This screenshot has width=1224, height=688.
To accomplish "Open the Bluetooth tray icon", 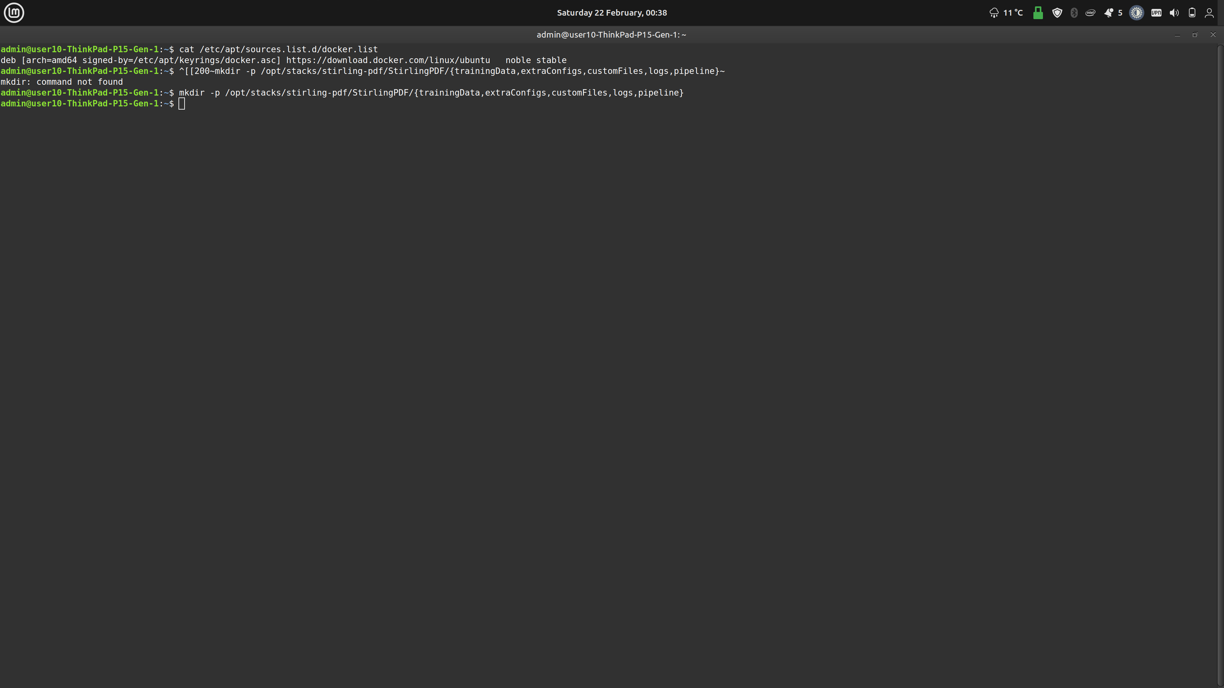I will tap(1074, 13).
